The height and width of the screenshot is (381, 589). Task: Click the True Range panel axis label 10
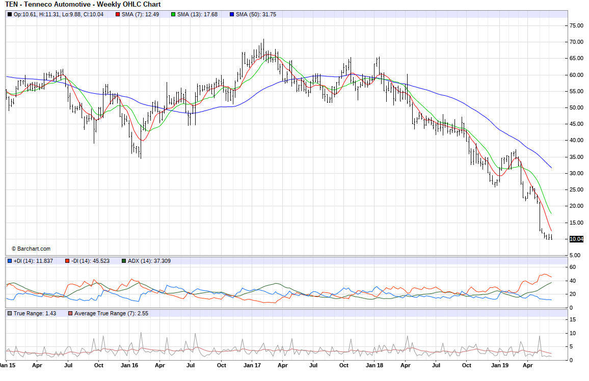[573, 333]
